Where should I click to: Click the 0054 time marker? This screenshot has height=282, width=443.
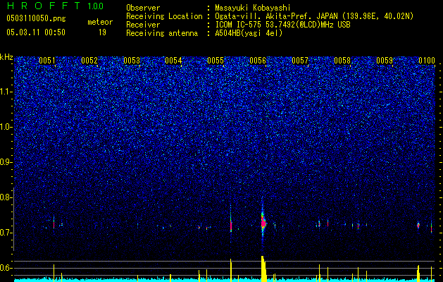point(173,61)
